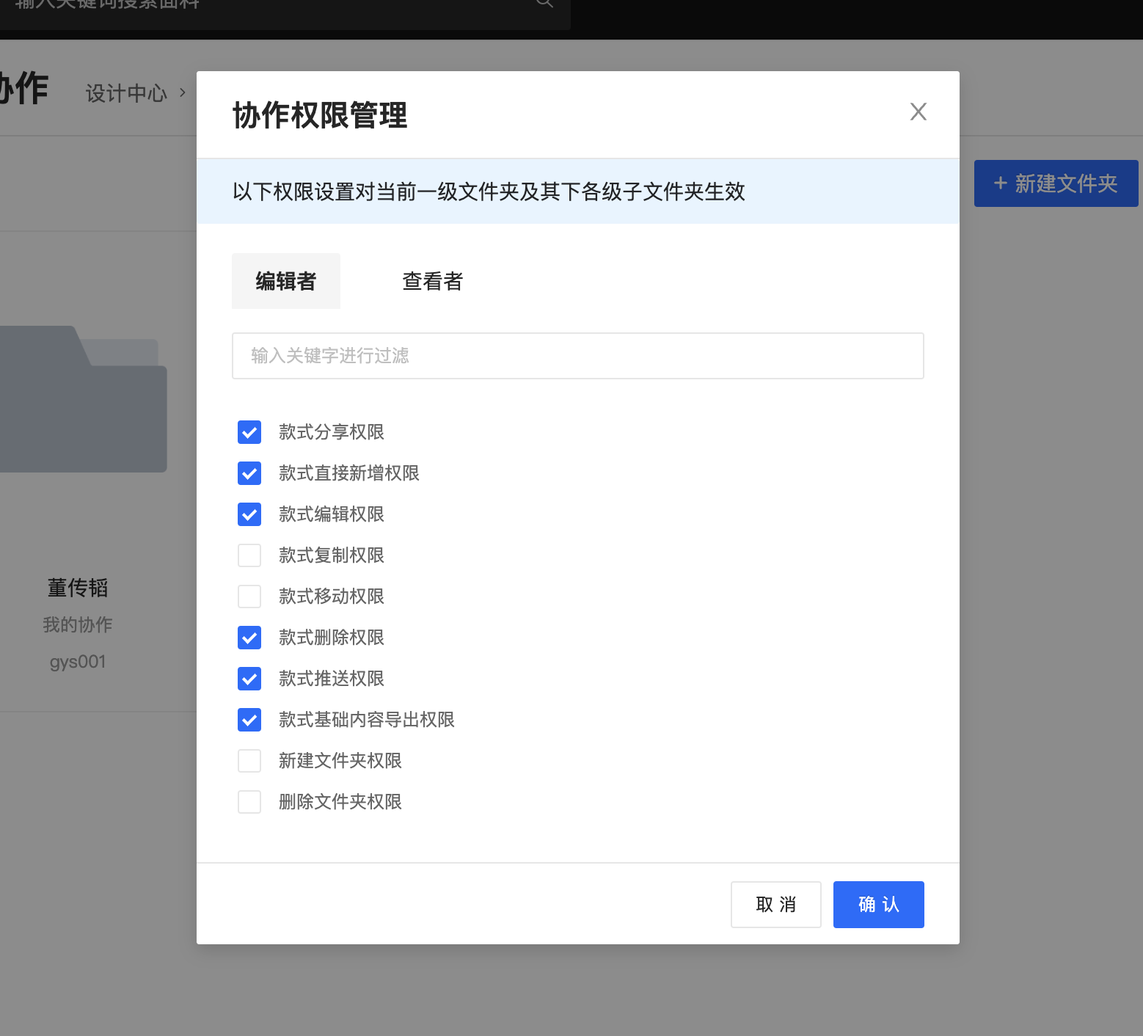Click the 设计中心 breadcrumb link
The width and height of the screenshot is (1143, 1036).
pos(126,93)
